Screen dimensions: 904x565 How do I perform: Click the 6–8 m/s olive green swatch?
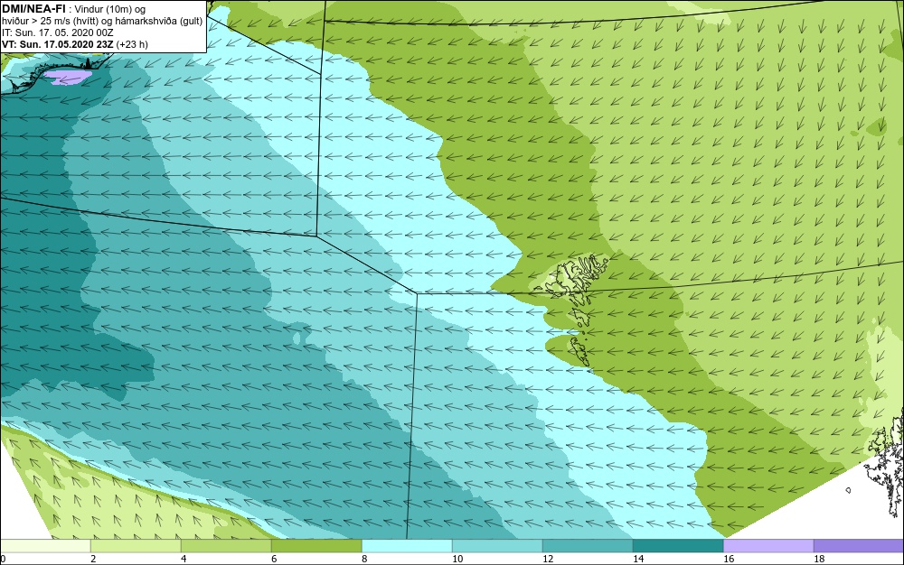pos(316,546)
